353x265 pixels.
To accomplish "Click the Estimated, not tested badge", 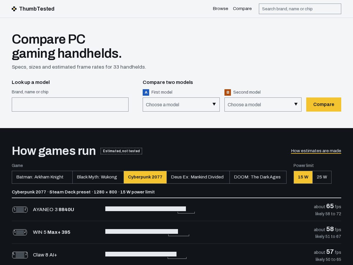I will point(121,151).
